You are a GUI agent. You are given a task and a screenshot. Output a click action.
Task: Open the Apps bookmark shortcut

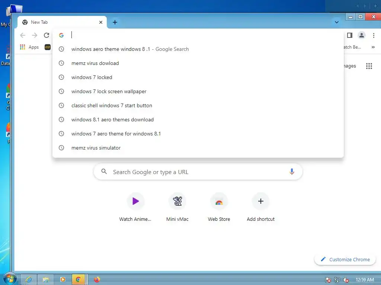tap(29, 47)
